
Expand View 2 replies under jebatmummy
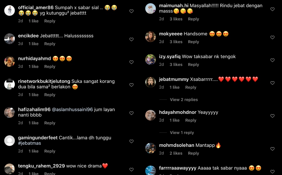184,100
